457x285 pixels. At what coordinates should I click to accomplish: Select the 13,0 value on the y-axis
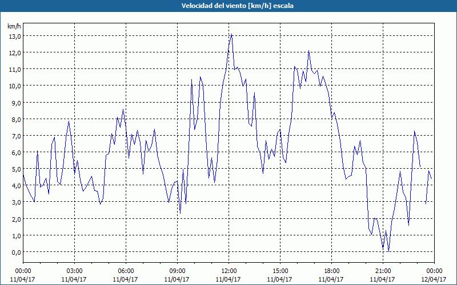(16, 36)
